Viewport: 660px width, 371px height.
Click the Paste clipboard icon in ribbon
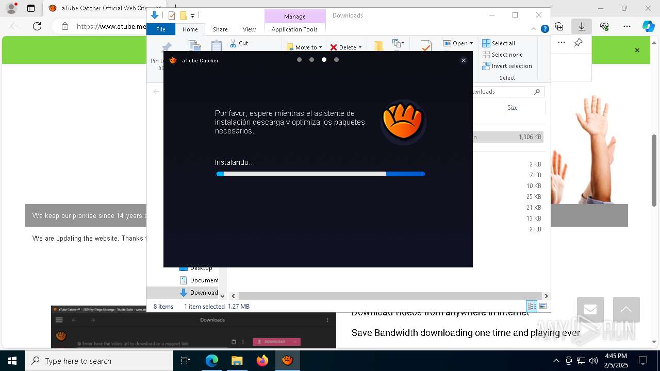click(x=217, y=46)
